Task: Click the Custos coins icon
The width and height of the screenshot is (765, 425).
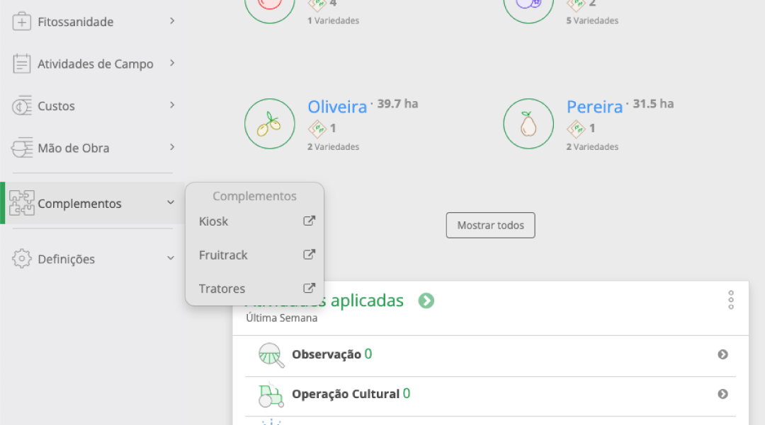Action: coord(23,106)
